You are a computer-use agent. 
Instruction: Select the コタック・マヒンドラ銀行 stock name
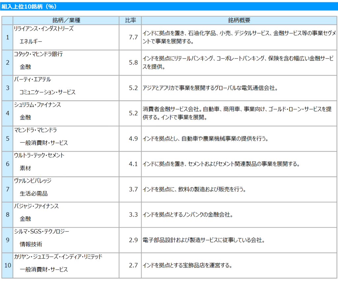pos(38,54)
